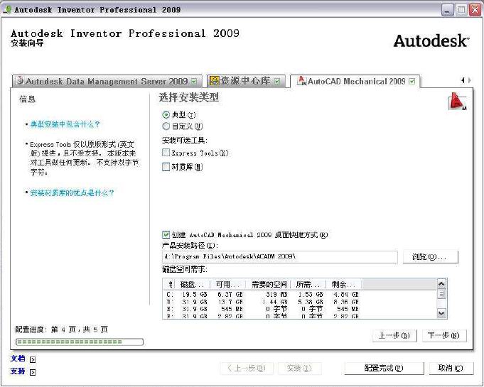Uncheck the create desktop shortcut checkbox
The image size is (484, 387).
tap(166, 234)
